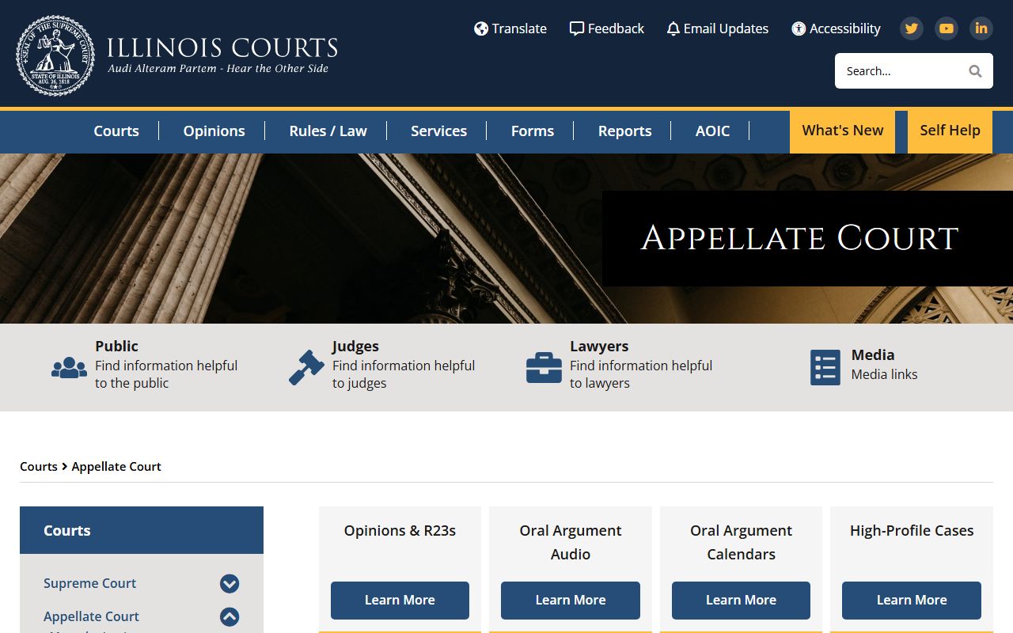The height and width of the screenshot is (633, 1013).
Task: Open the YouTube social icon
Action: click(x=947, y=28)
